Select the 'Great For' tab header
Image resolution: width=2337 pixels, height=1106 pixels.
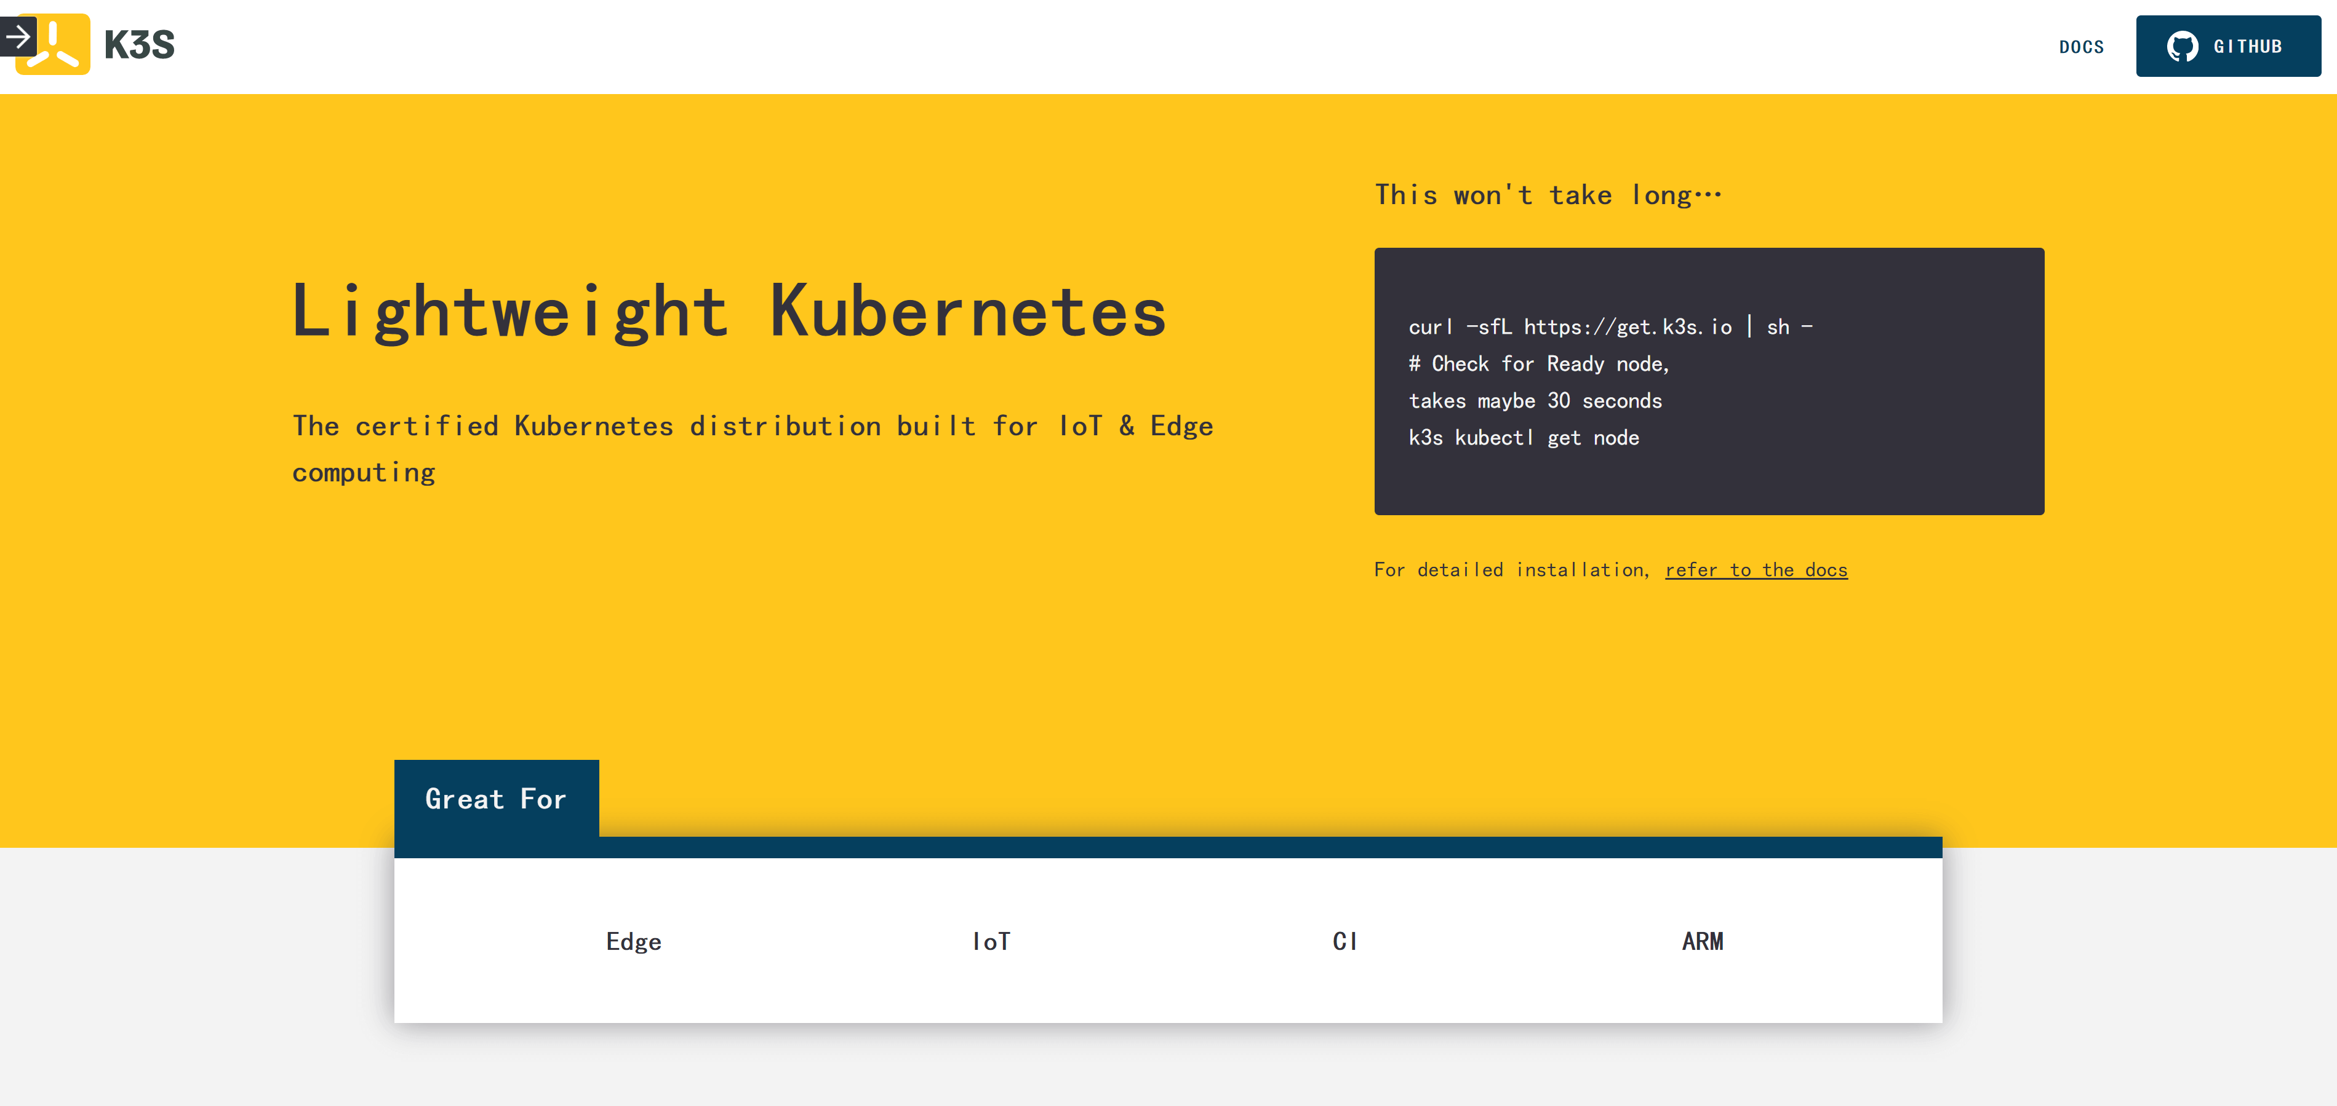click(495, 799)
